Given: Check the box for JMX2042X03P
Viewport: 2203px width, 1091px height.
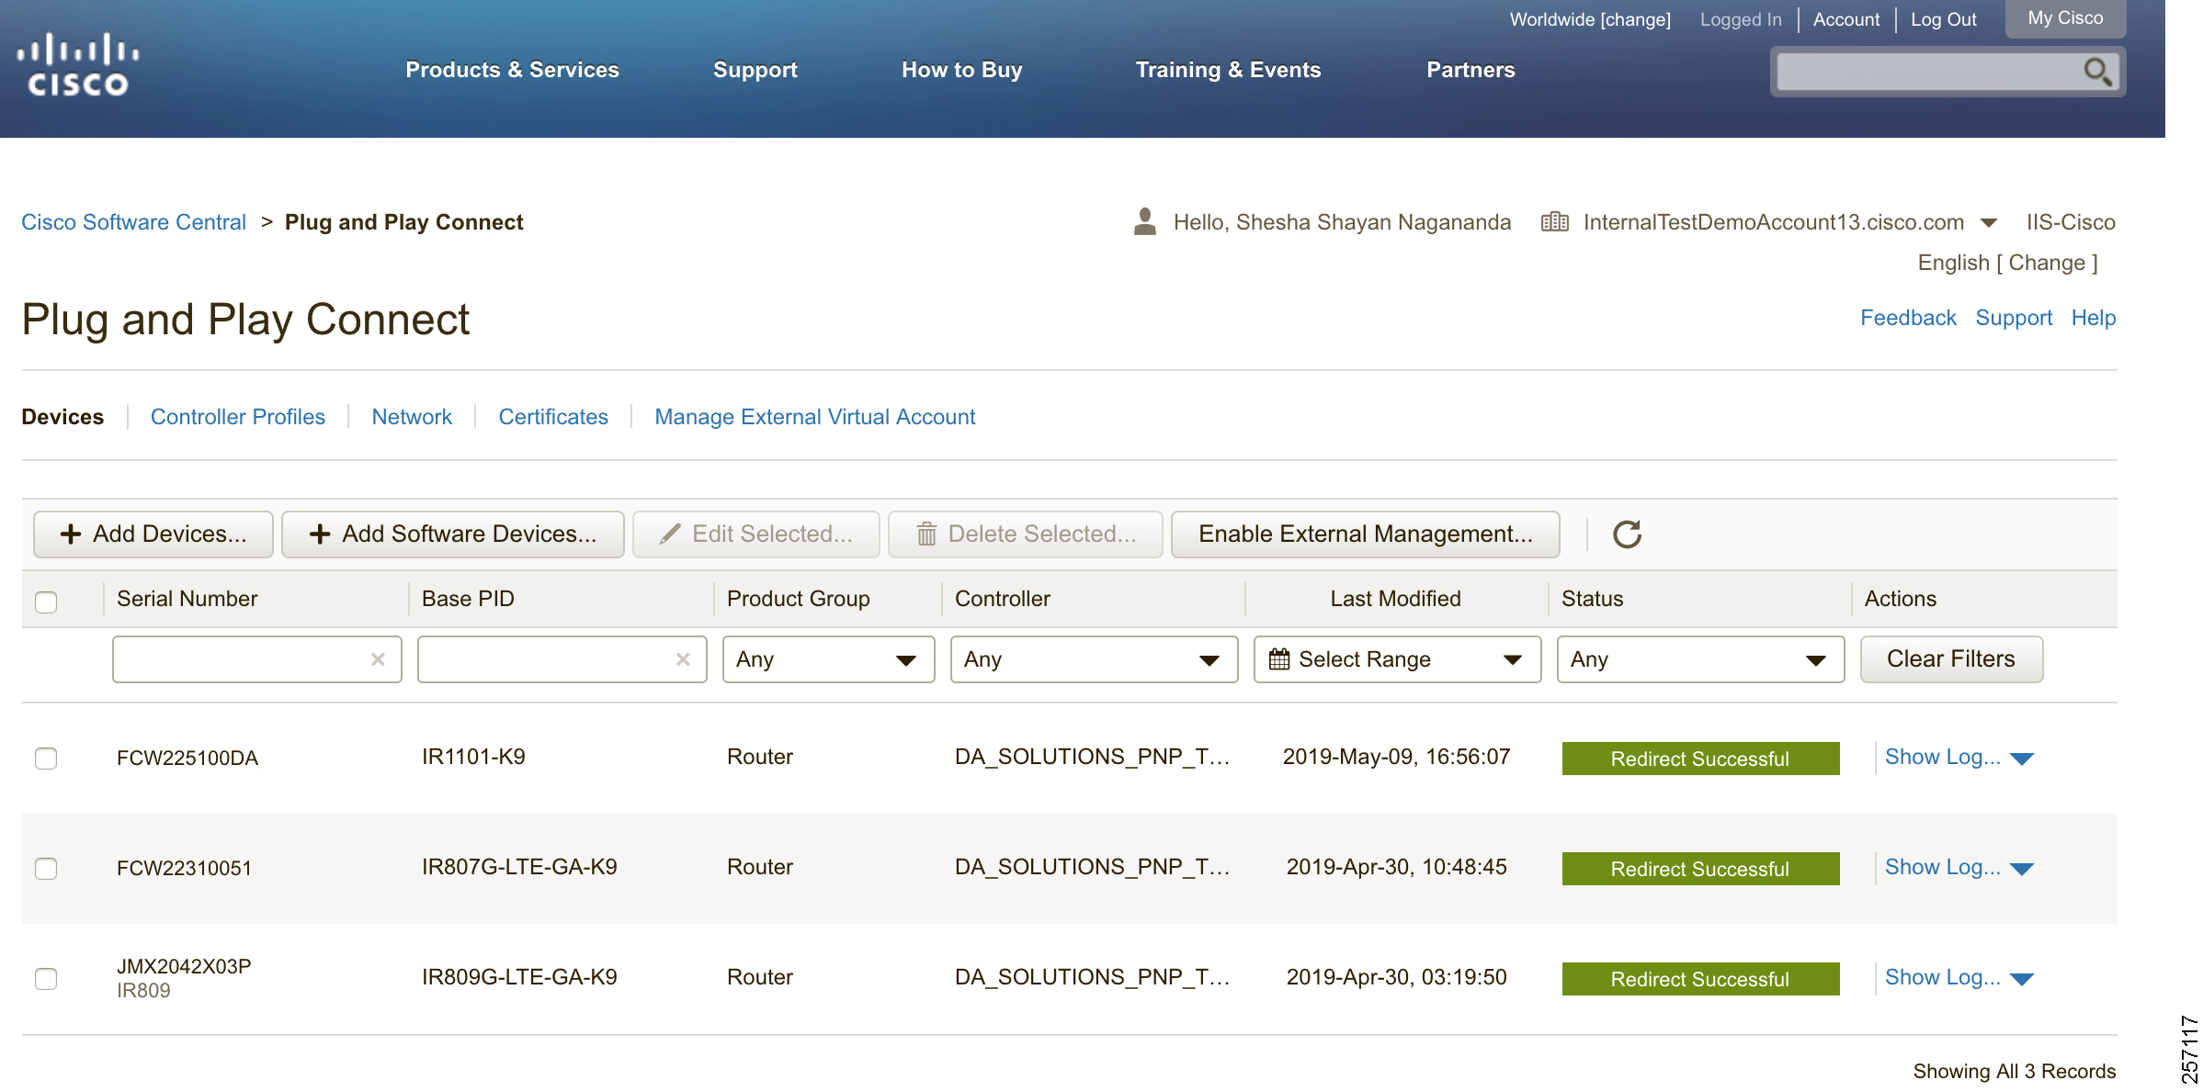Looking at the screenshot, I should (46, 979).
